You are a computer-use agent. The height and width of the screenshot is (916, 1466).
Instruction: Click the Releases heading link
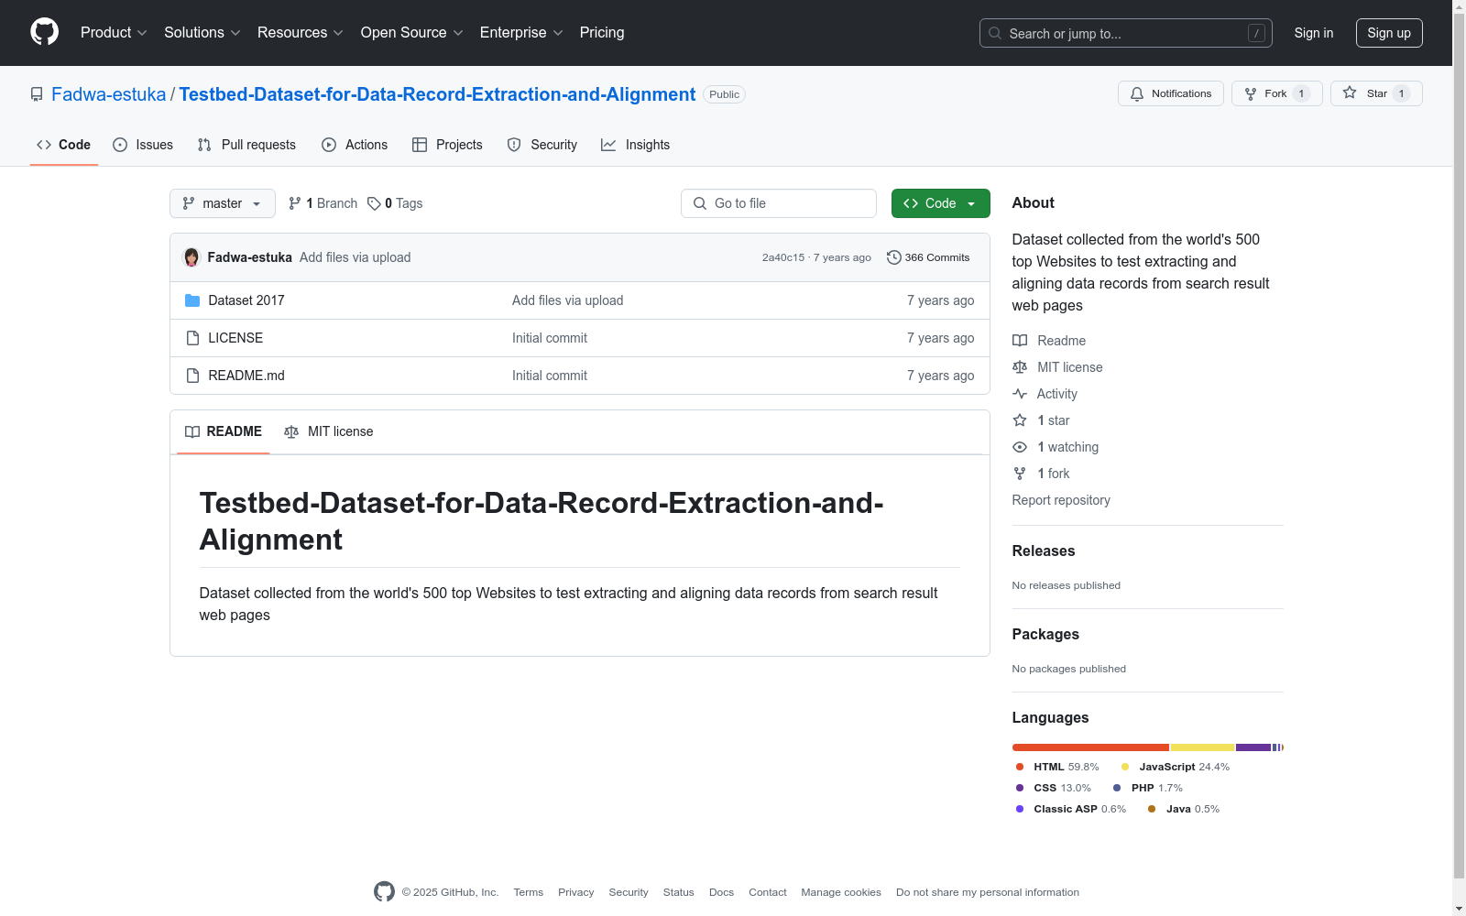coord(1044,551)
